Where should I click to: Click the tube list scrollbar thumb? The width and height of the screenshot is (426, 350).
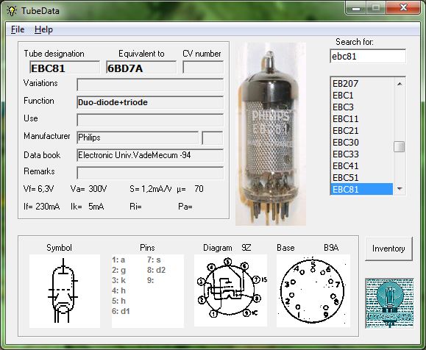point(399,146)
